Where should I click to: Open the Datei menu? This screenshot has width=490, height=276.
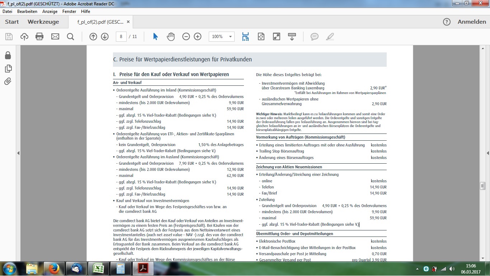pos(7,11)
